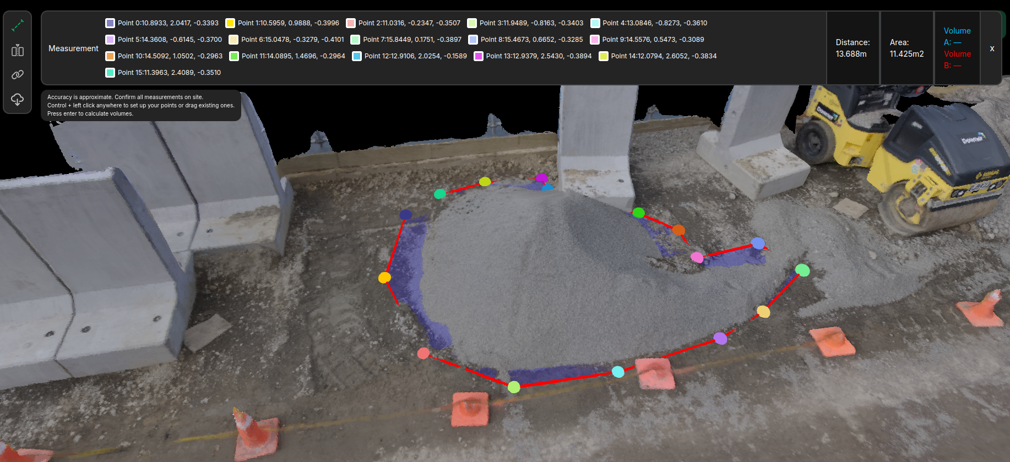The image size is (1010, 462).
Task: Select the magenta Point 13 swatch
Action: click(479, 56)
